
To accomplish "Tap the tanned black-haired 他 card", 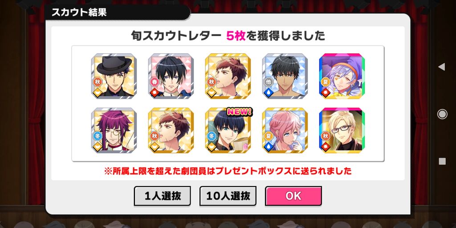I will tap(285, 76).
